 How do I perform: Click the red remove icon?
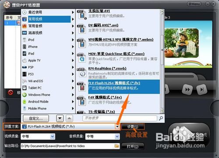click(11, 92)
